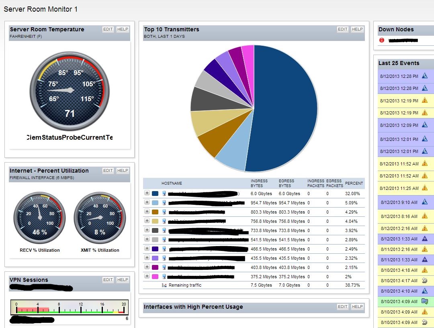434x328 pixels.
Task: Expand the 2.49% transmitter row
Action: 147,249
